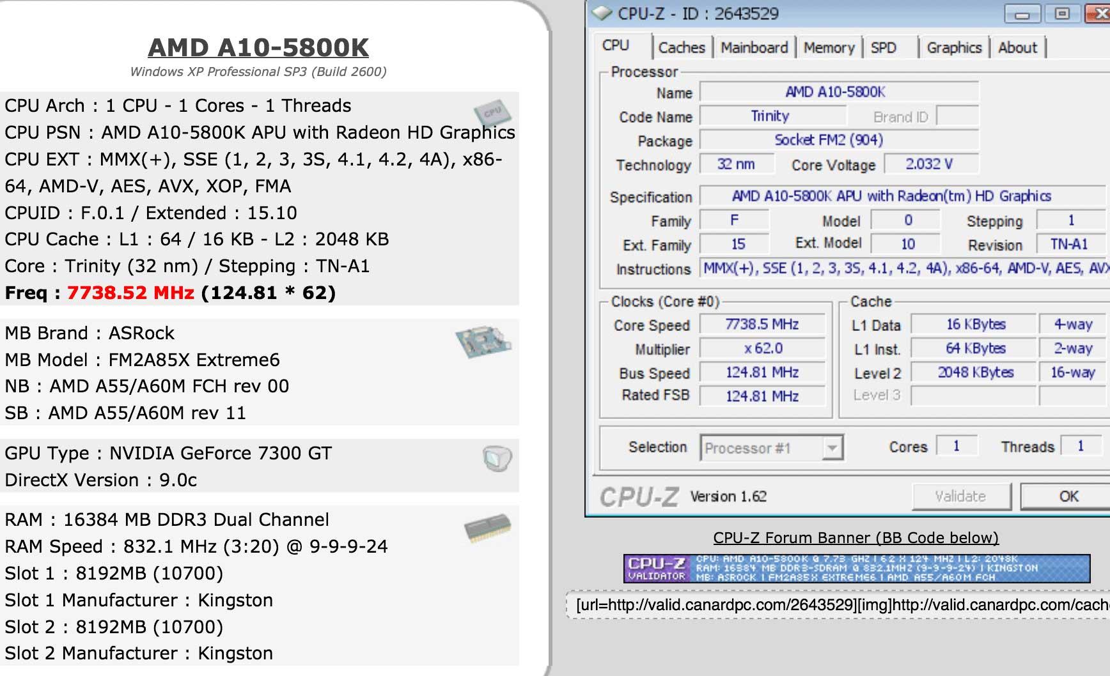Click the Multiplier value x 62.0
Screen dimensions: 1110x676
(762, 348)
